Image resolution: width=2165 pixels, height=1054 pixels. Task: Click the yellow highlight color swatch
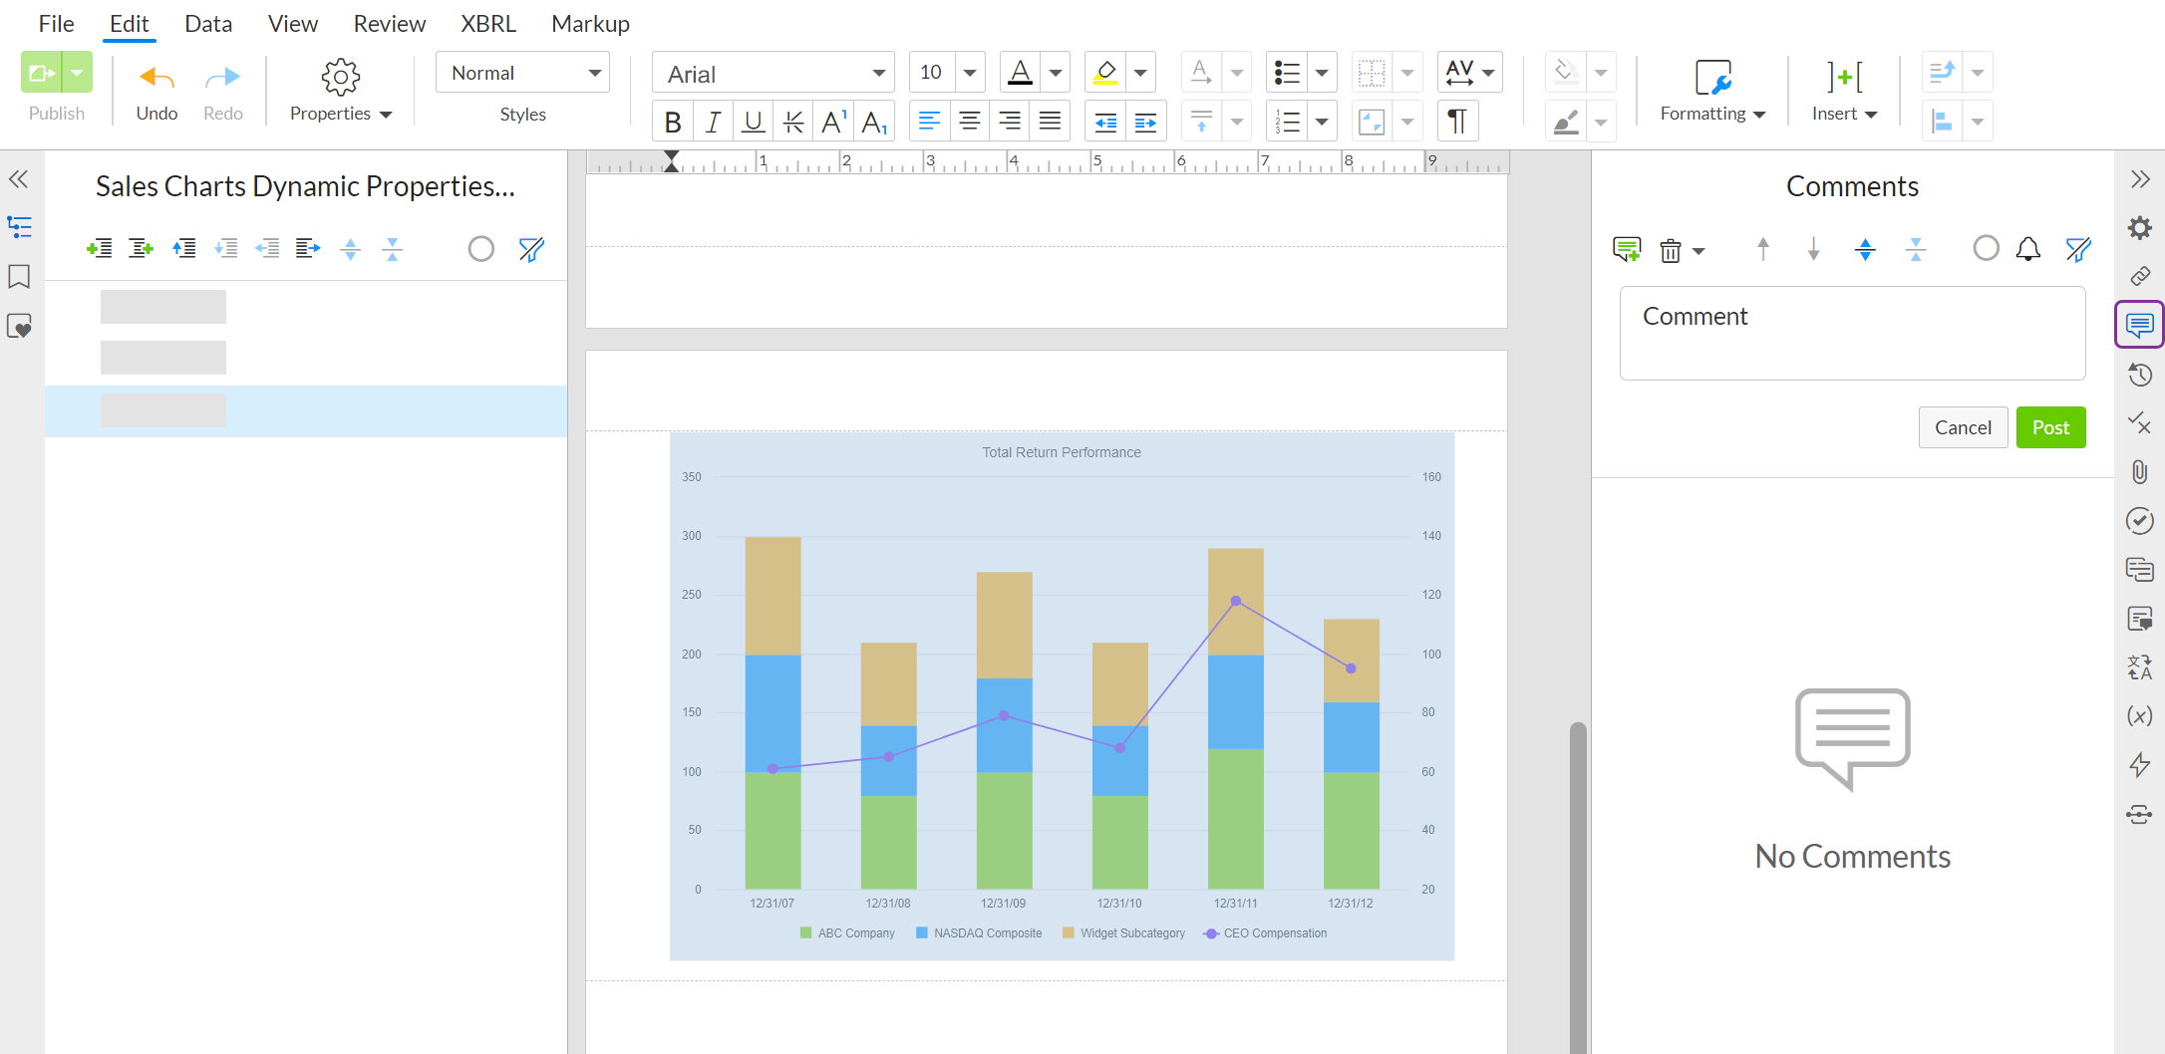1105,73
